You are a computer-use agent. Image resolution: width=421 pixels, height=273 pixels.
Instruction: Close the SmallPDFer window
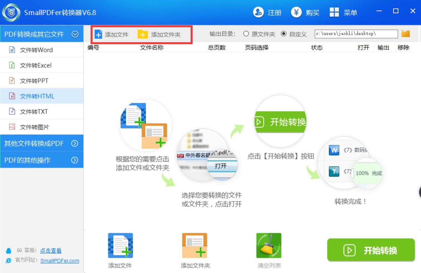coord(413,11)
